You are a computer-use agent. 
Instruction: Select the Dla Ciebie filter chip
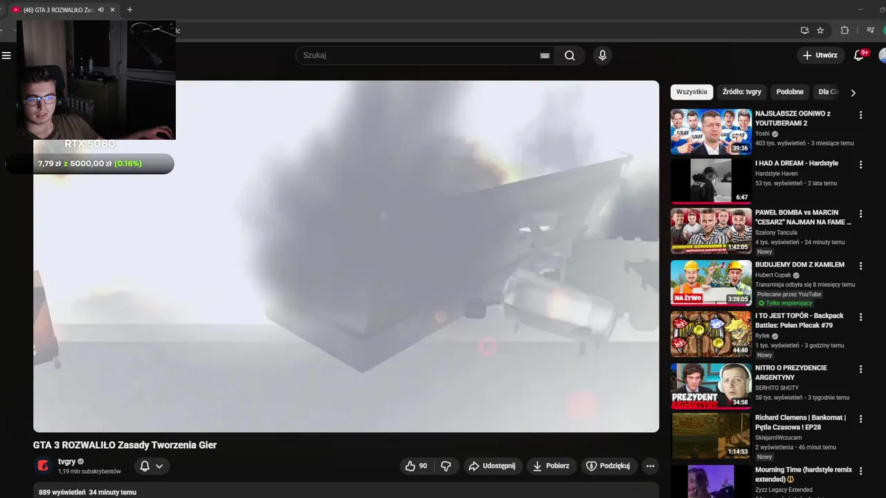coord(828,92)
